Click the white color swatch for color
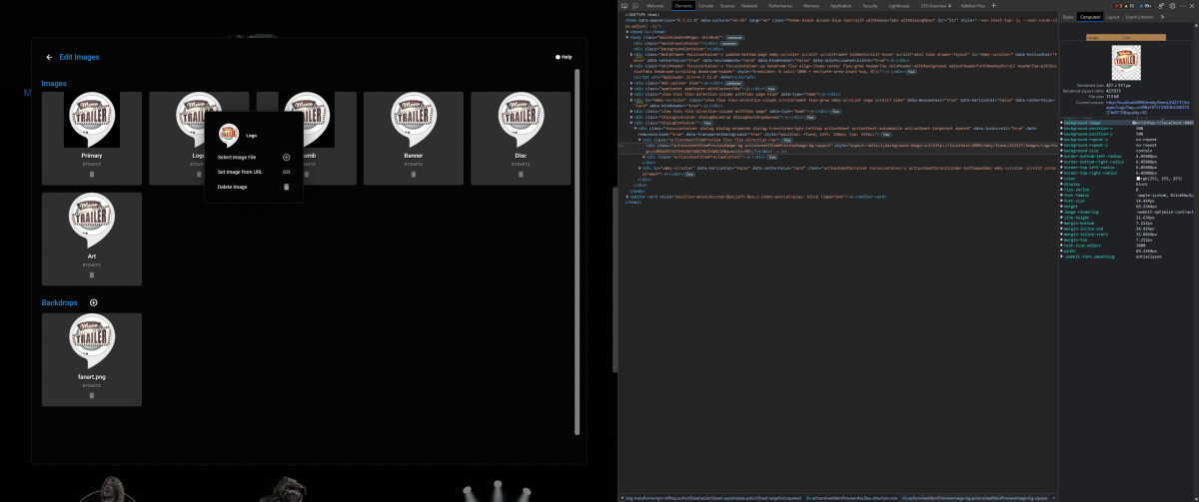 pos(1138,179)
